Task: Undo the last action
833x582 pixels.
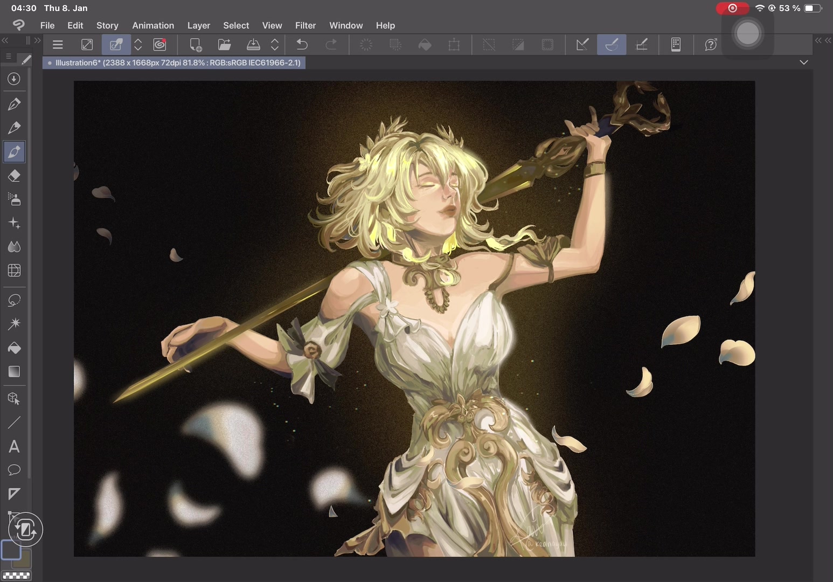Action: click(302, 45)
